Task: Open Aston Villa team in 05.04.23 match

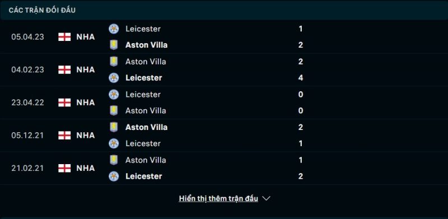Action: click(146, 45)
